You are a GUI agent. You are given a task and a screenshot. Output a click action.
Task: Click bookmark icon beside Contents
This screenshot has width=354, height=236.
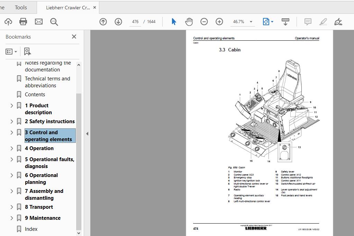(19, 94)
